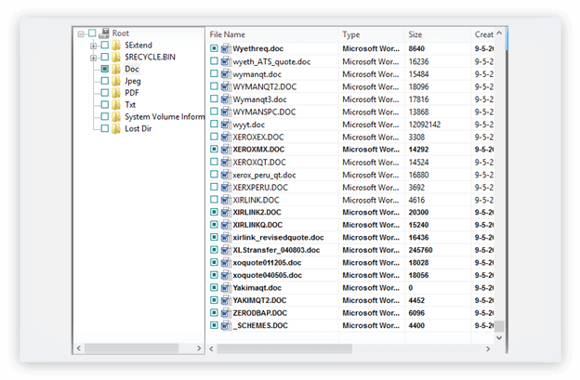This screenshot has width=580, height=380.
Task: Click the document icon next to XEROXMX.DOC
Action: [225, 149]
